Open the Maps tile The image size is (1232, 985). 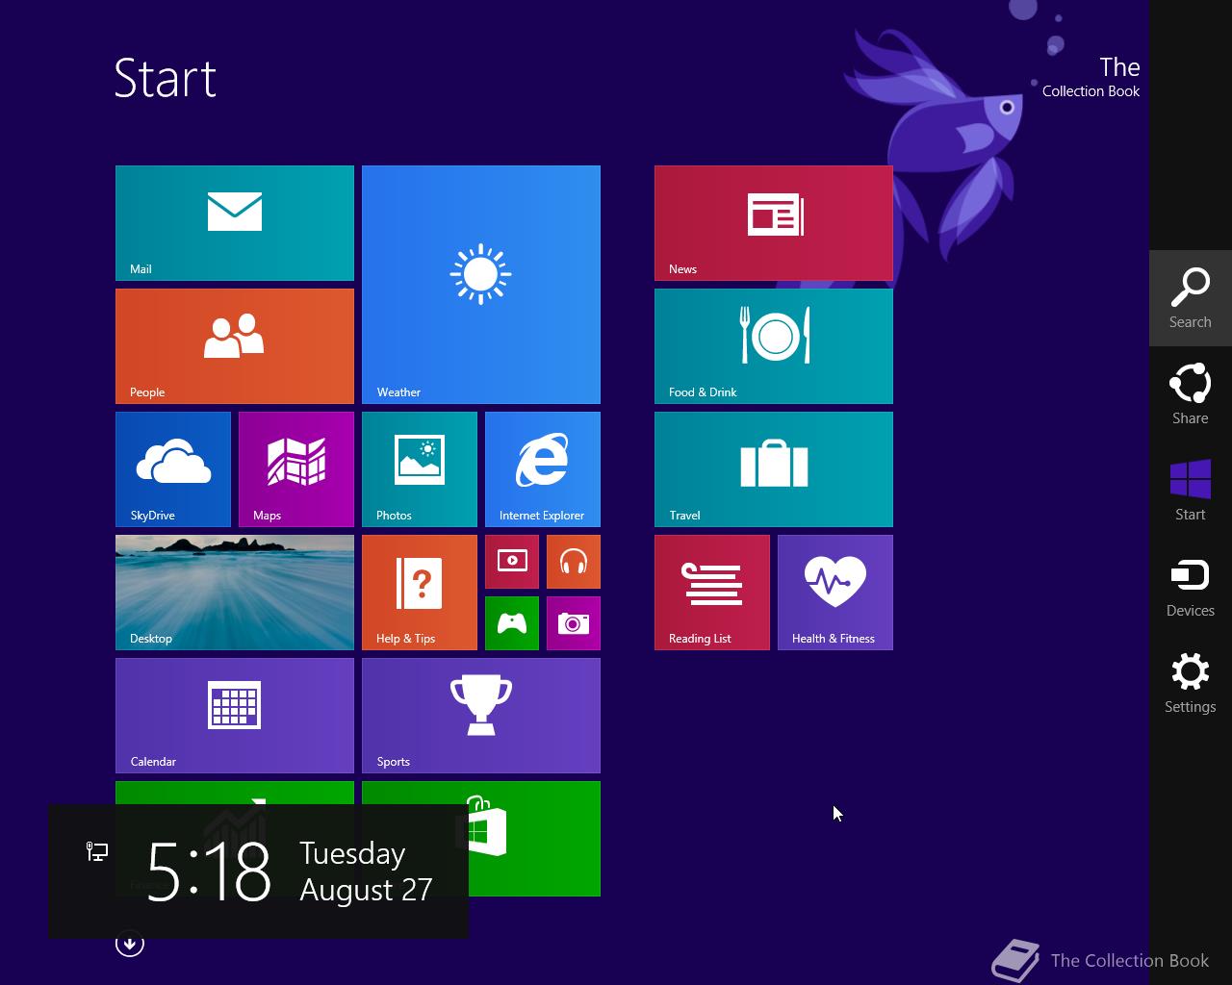(296, 469)
